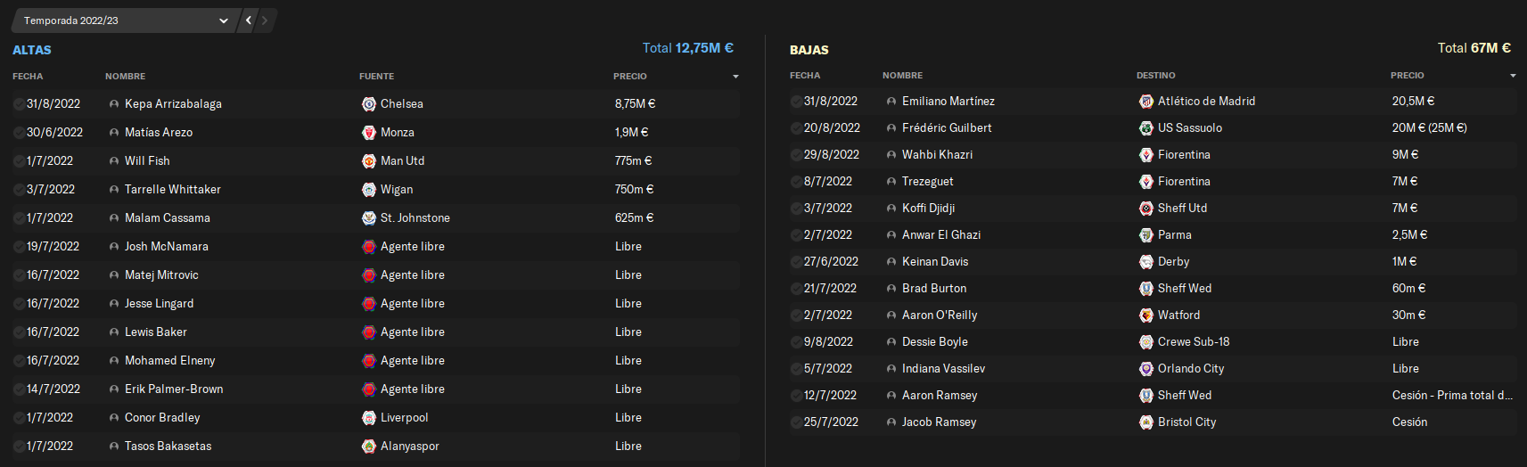Viewport: 1527px width, 467px height.
Task: Click the Watford club badge icon
Action: 1146,315
